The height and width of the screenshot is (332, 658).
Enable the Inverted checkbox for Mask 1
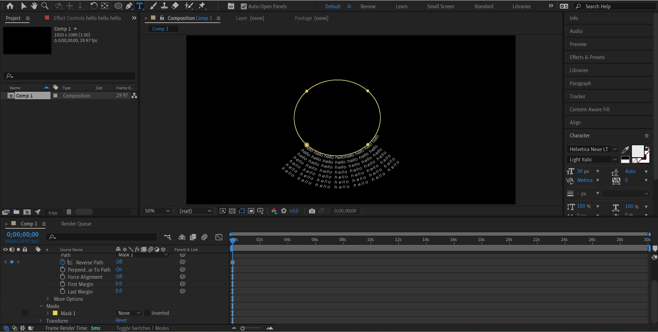148,313
